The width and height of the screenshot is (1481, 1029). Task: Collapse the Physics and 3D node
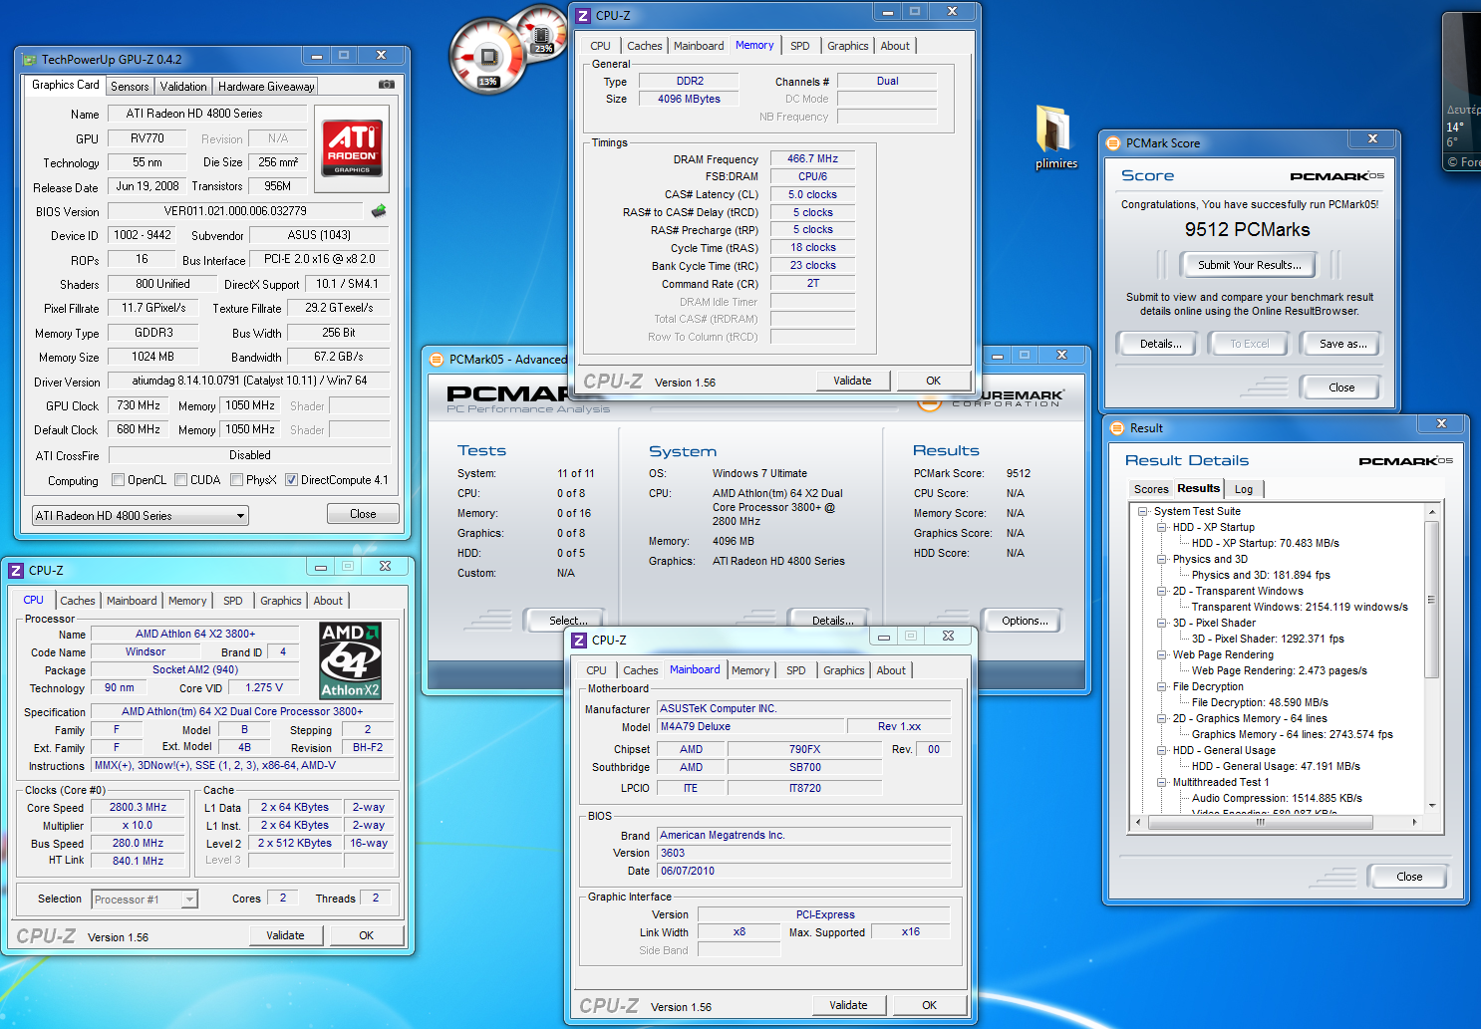pos(1162,559)
